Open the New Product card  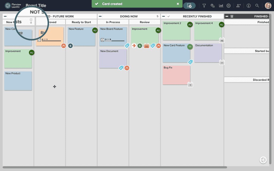(x=18, y=81)
